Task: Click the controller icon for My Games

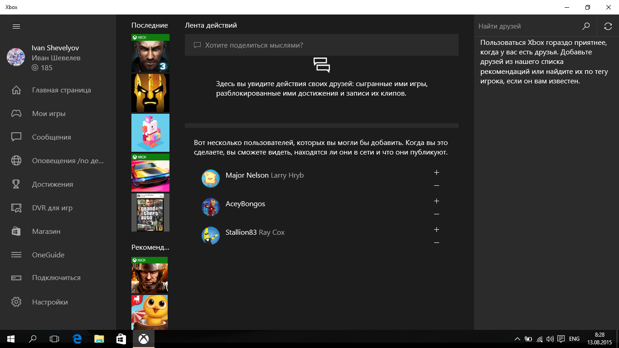Action: (16, 114)
